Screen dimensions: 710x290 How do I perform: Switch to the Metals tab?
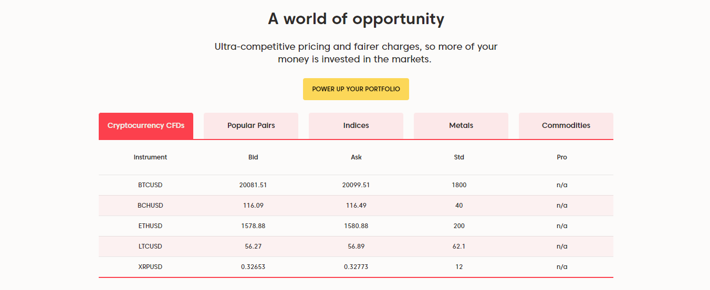pos(461,126)
